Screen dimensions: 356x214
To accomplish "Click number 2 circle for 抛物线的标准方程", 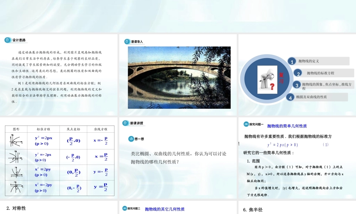I will coord(298,73).
